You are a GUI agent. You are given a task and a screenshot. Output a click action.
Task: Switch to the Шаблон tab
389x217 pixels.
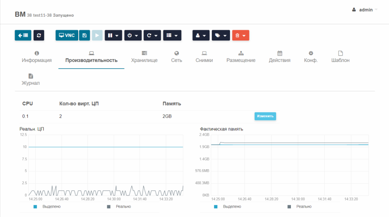point(341,57)
